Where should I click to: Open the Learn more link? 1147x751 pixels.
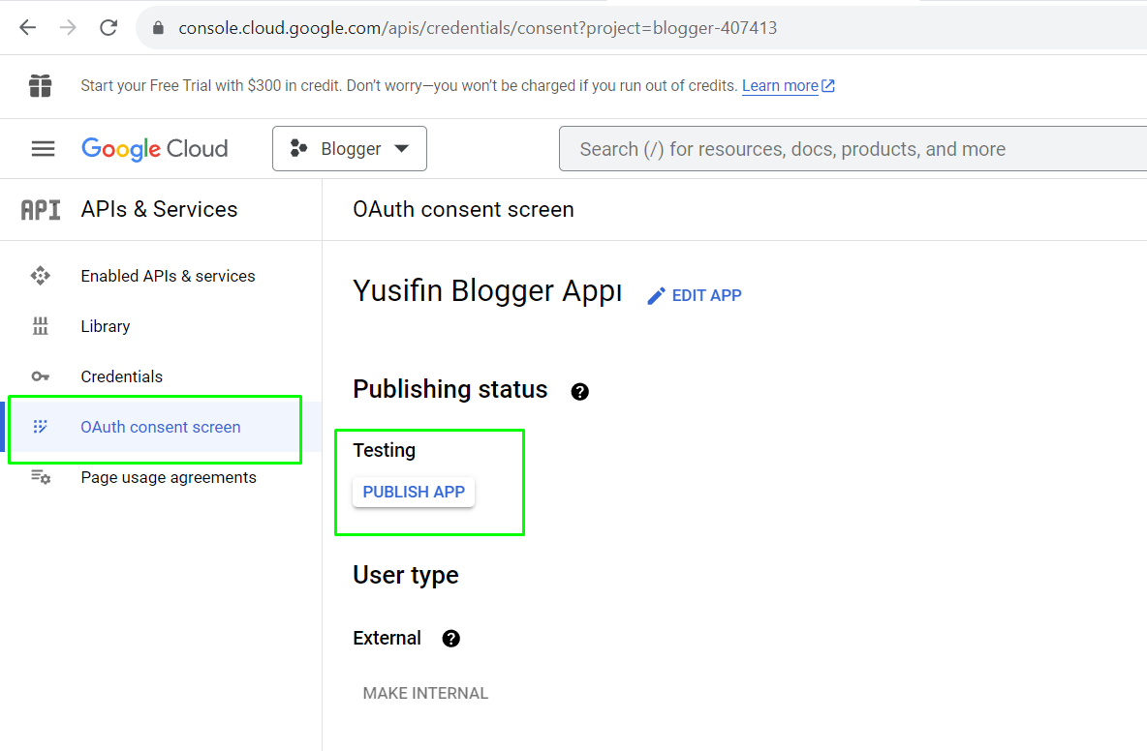coord(780,85)
